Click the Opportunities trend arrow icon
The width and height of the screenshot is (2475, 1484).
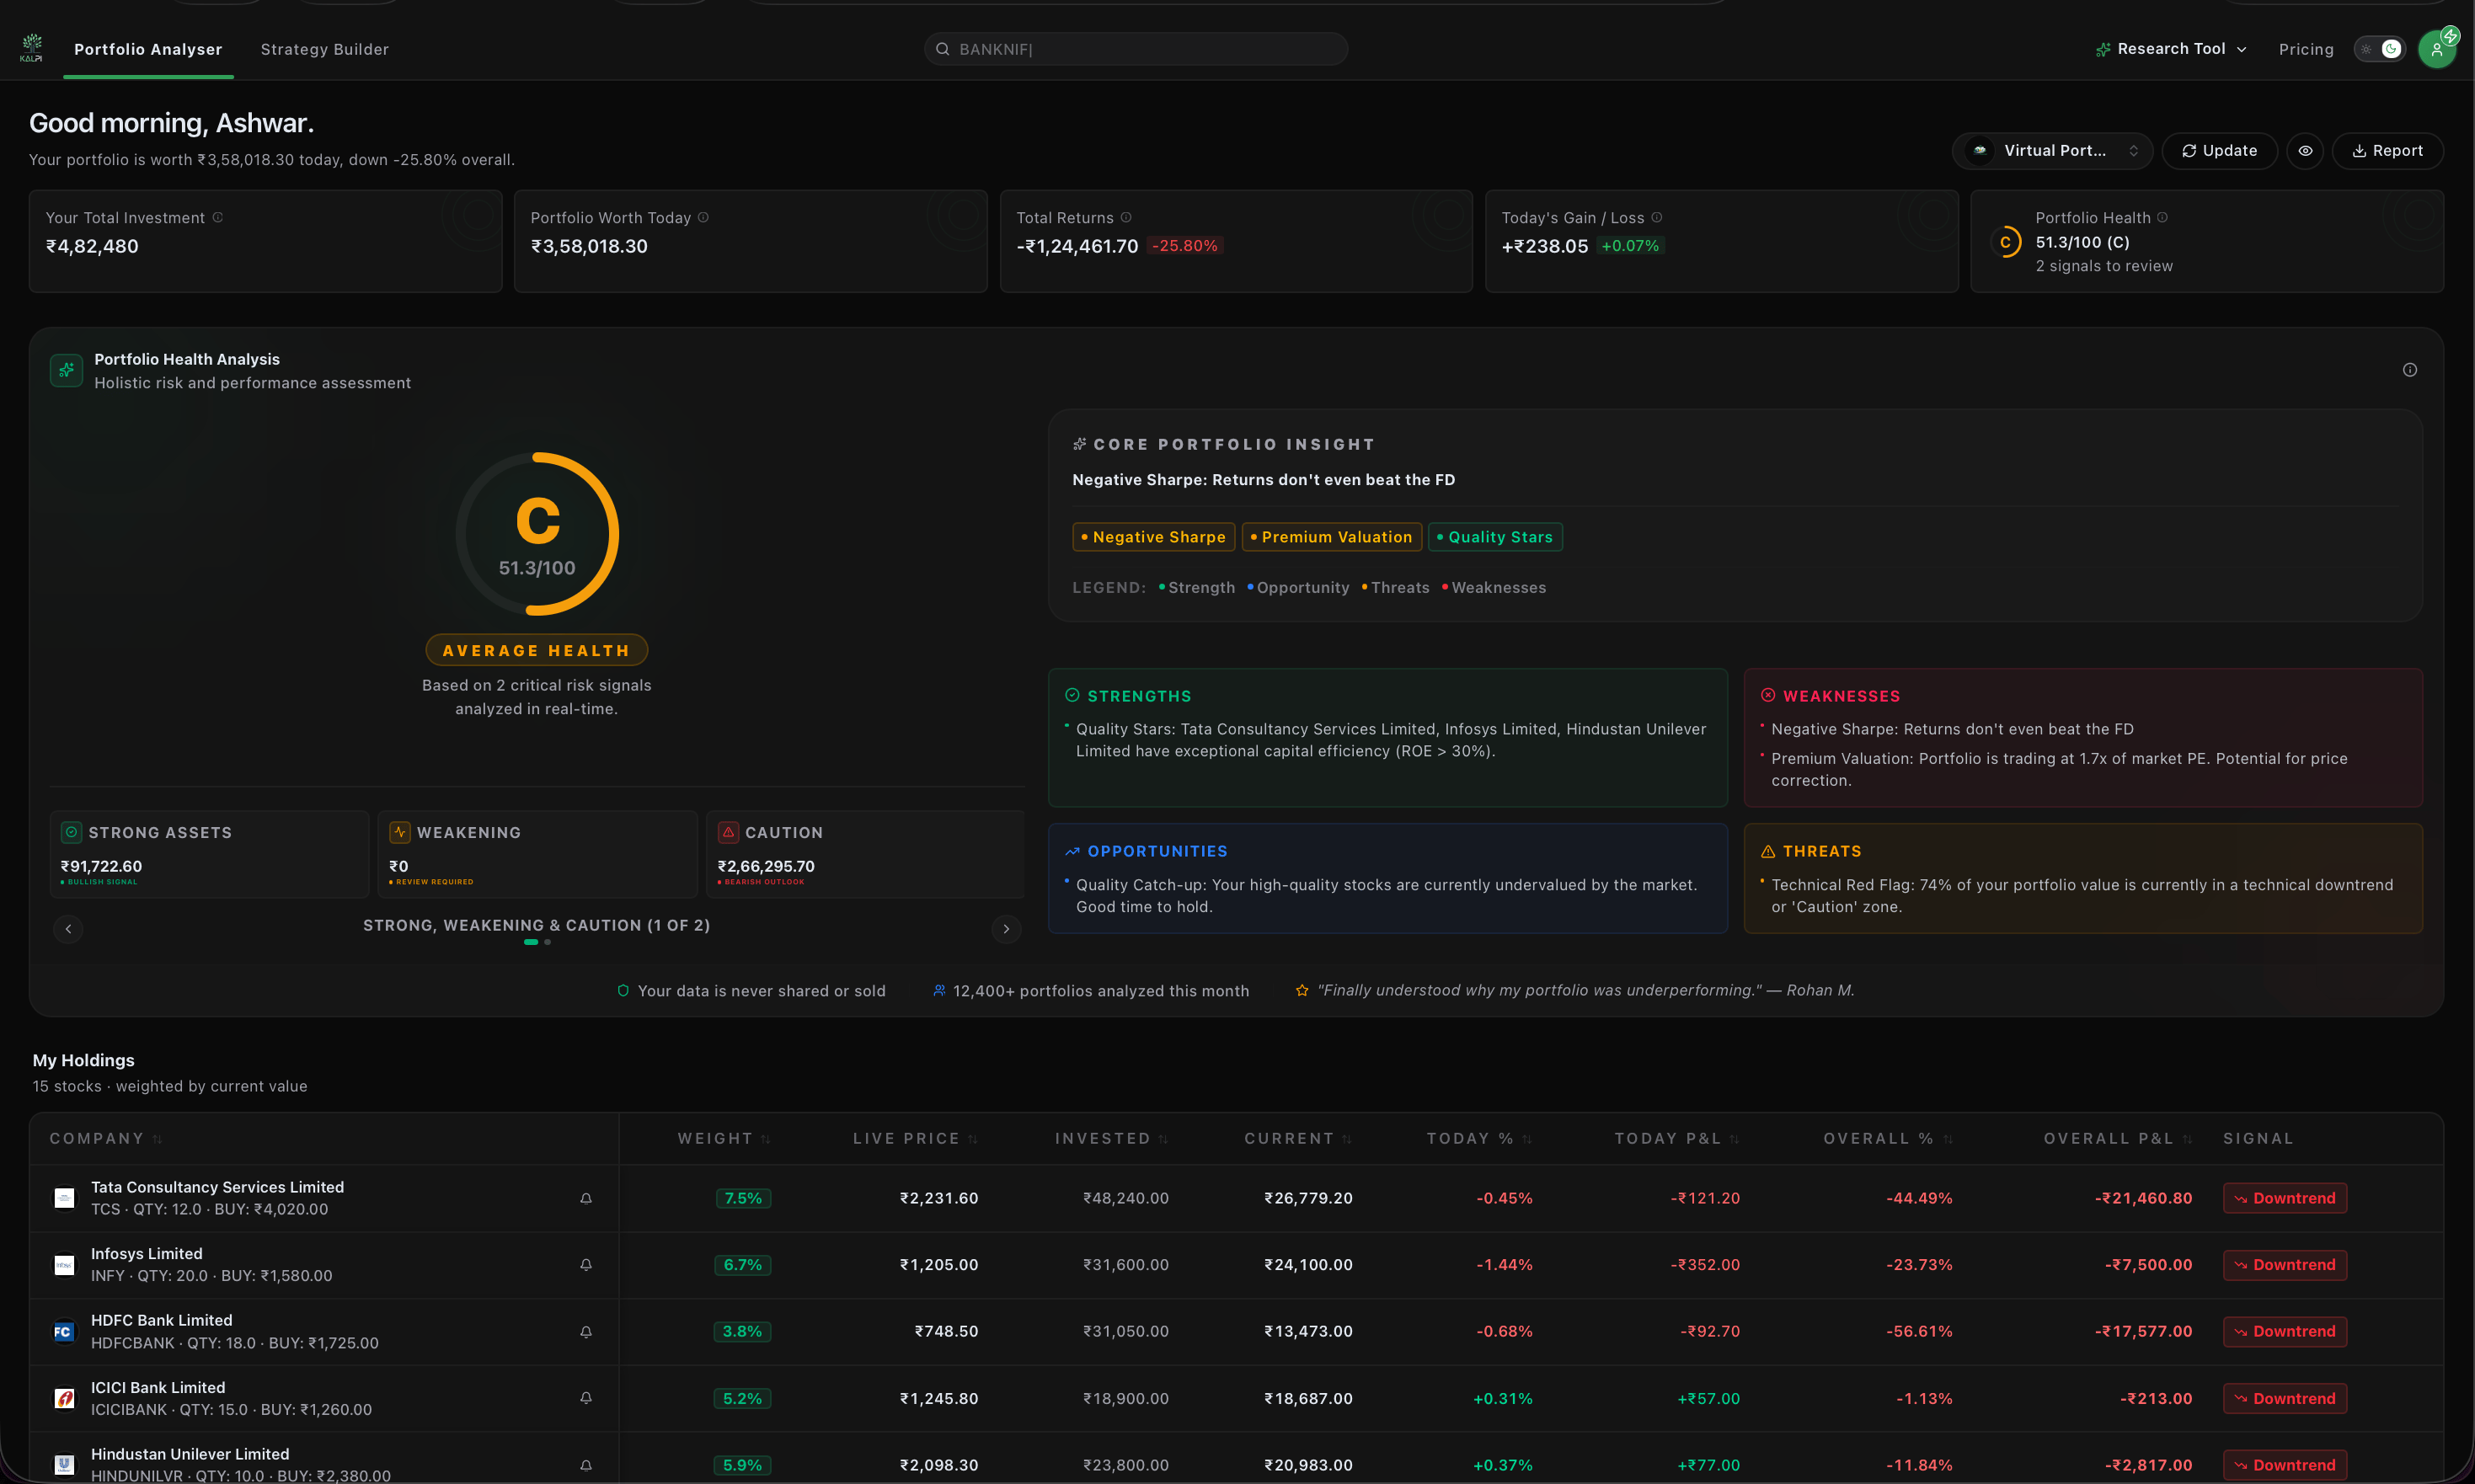pyautogui.click(x=1072, y=851)
